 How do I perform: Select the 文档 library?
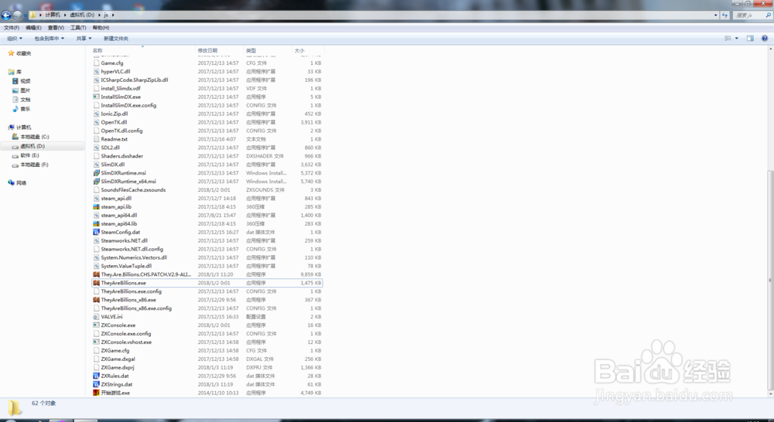26,100
